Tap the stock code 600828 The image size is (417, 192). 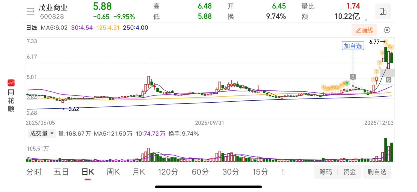tap(52, 16)
